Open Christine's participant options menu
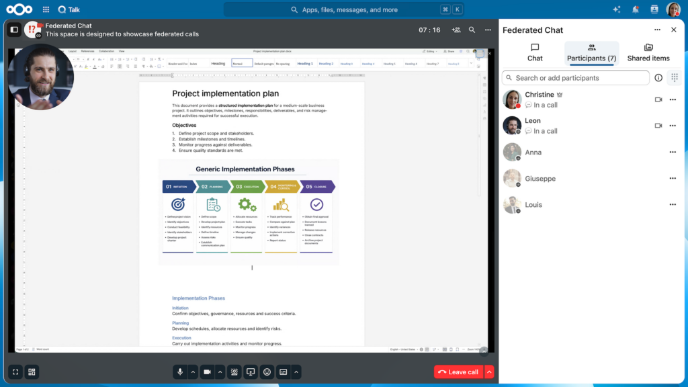 673,99
